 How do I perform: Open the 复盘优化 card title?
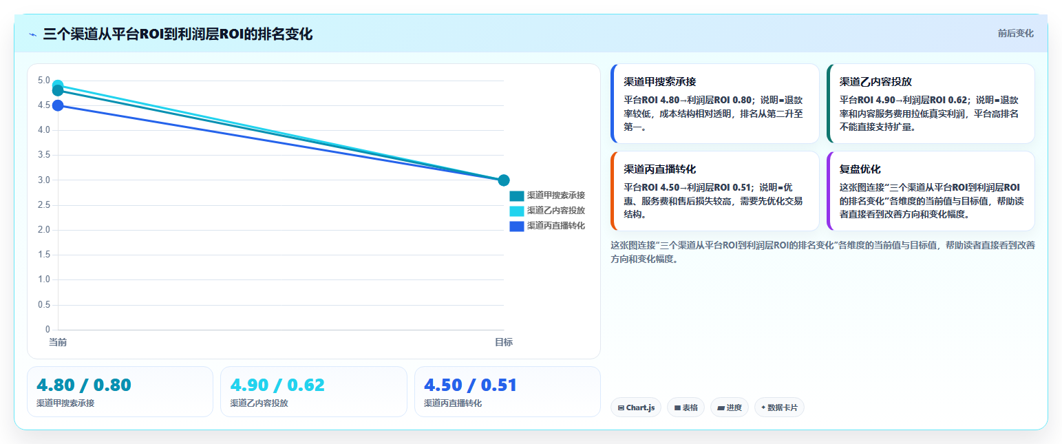pos(860,169)
